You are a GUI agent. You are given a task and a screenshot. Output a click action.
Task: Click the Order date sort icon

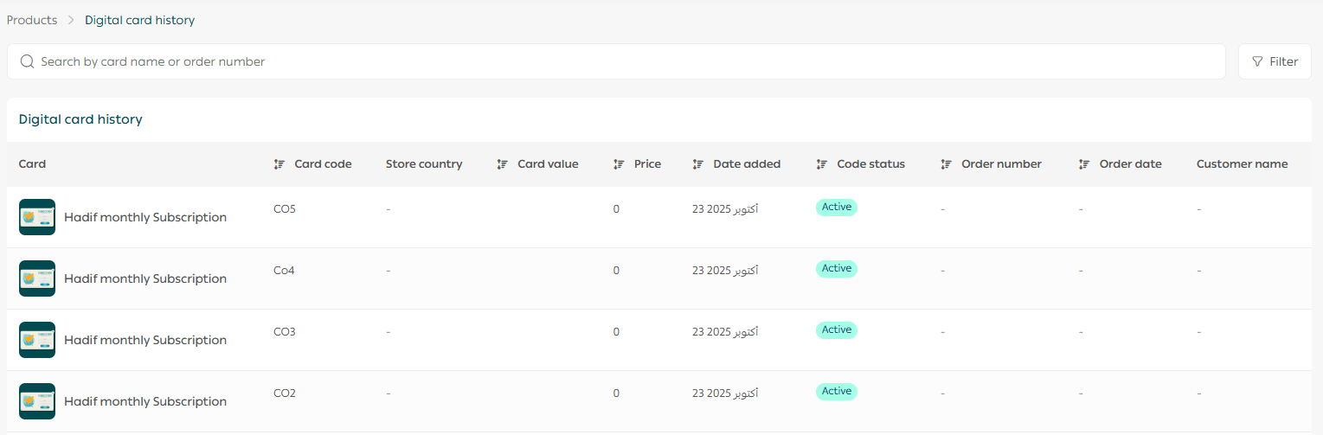[x=1084, y=164]
